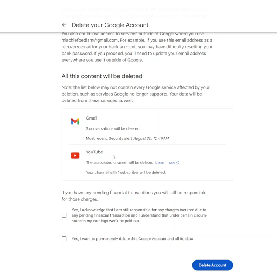Select the YouTube service heading

coord(94,152)
